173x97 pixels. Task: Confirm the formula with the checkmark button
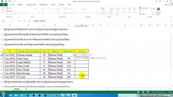tap(24, 21)
